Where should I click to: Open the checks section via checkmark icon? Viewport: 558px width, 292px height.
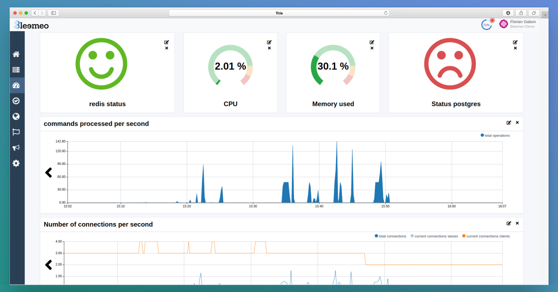tap(16, 101)
